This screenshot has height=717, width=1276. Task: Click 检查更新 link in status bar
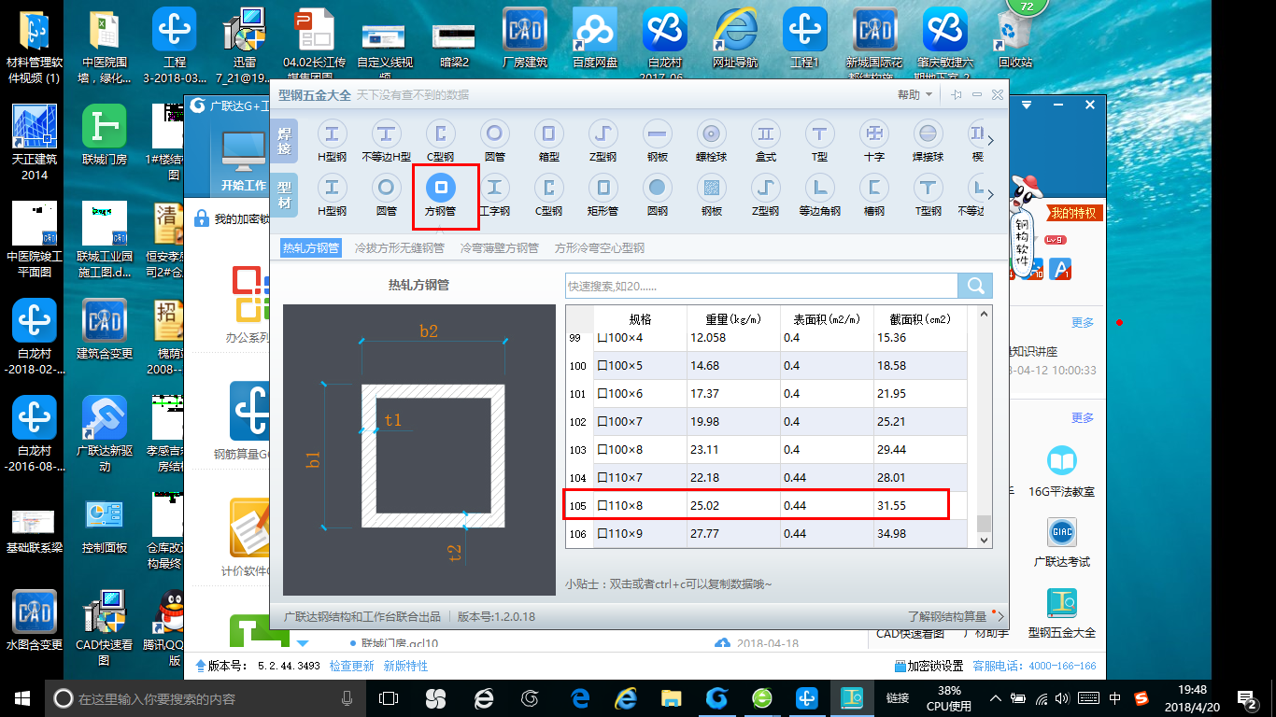pyautogui.click(x=352, y=666)
